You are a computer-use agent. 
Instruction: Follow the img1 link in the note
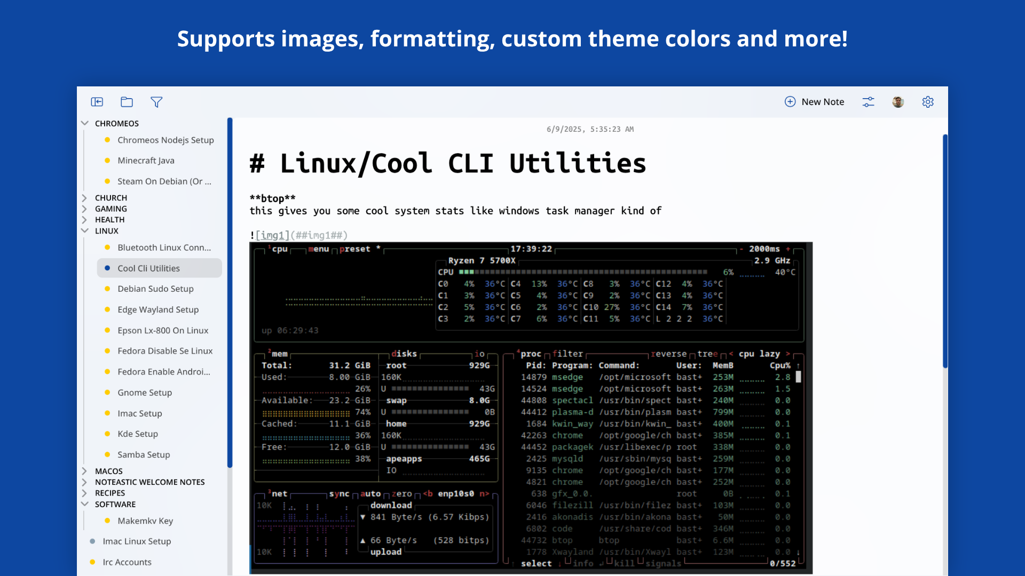coord(272,235)
